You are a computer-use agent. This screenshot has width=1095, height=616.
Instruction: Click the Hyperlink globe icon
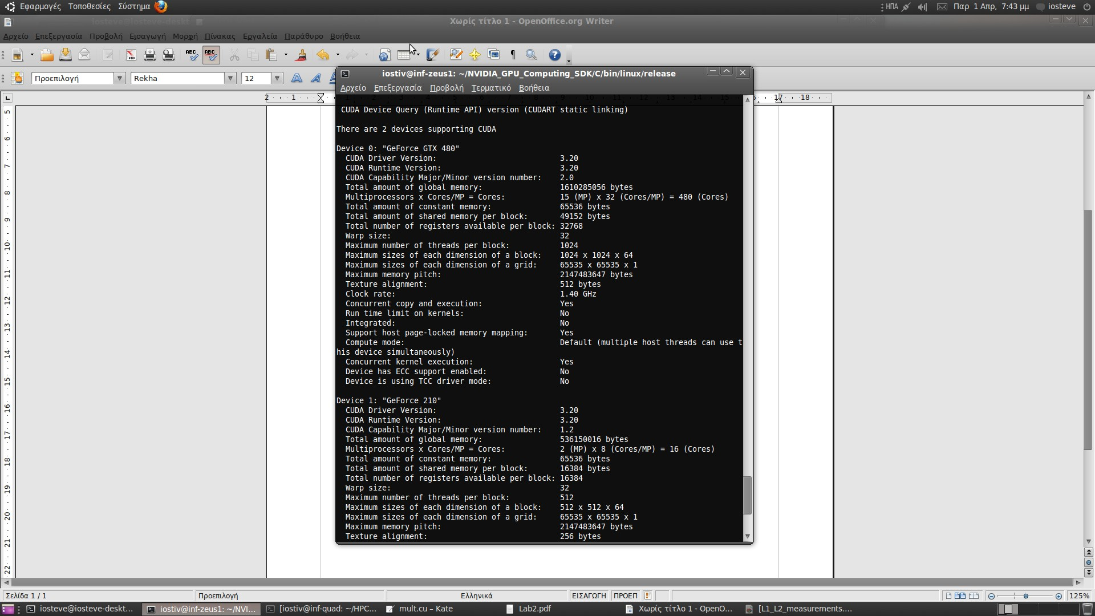[x=385, y=55]
